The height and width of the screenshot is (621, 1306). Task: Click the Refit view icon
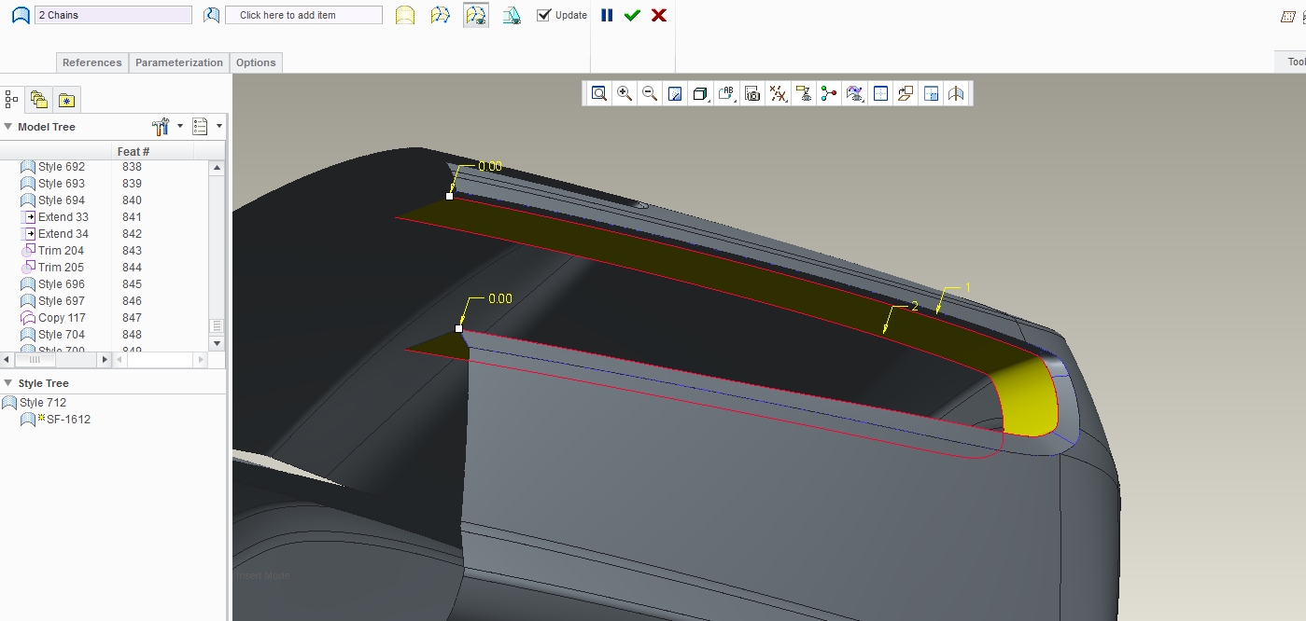click(x=599, y=93)
